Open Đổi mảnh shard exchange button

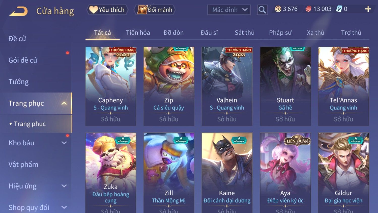(155, 10)
